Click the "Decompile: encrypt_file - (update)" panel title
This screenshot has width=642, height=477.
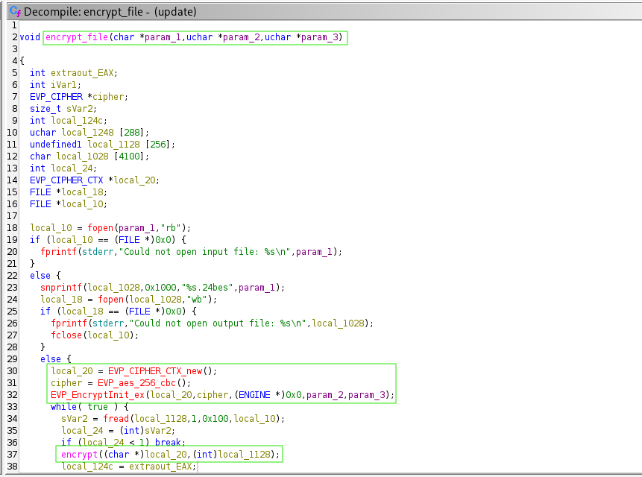tap(110, 11)
